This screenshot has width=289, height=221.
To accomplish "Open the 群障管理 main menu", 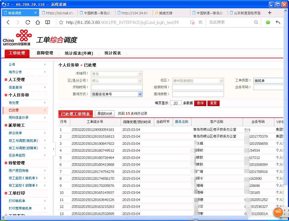I will [45, 53].
